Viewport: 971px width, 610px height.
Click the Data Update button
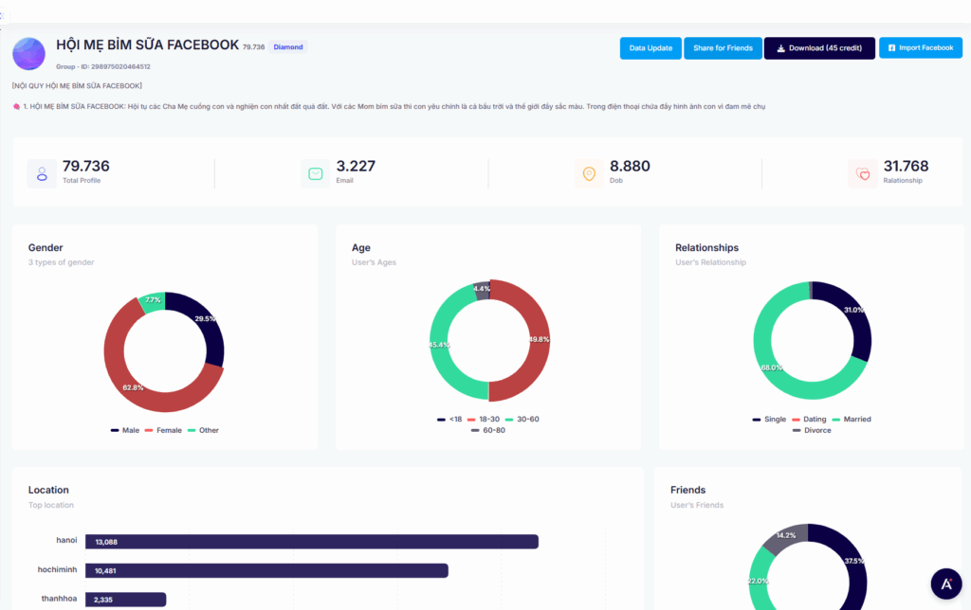(x=650, y=48)
